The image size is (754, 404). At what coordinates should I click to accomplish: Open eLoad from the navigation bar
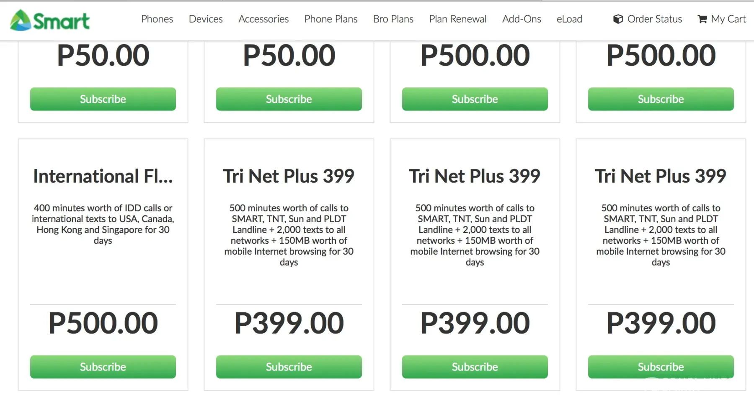569,19
